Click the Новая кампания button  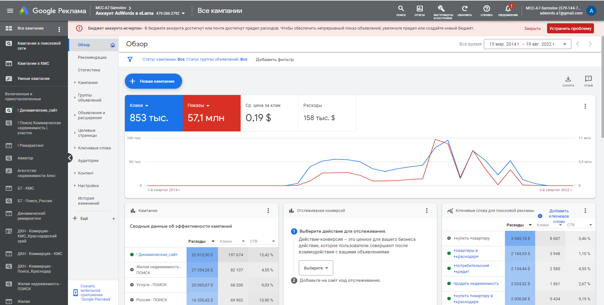click(154, 81)
